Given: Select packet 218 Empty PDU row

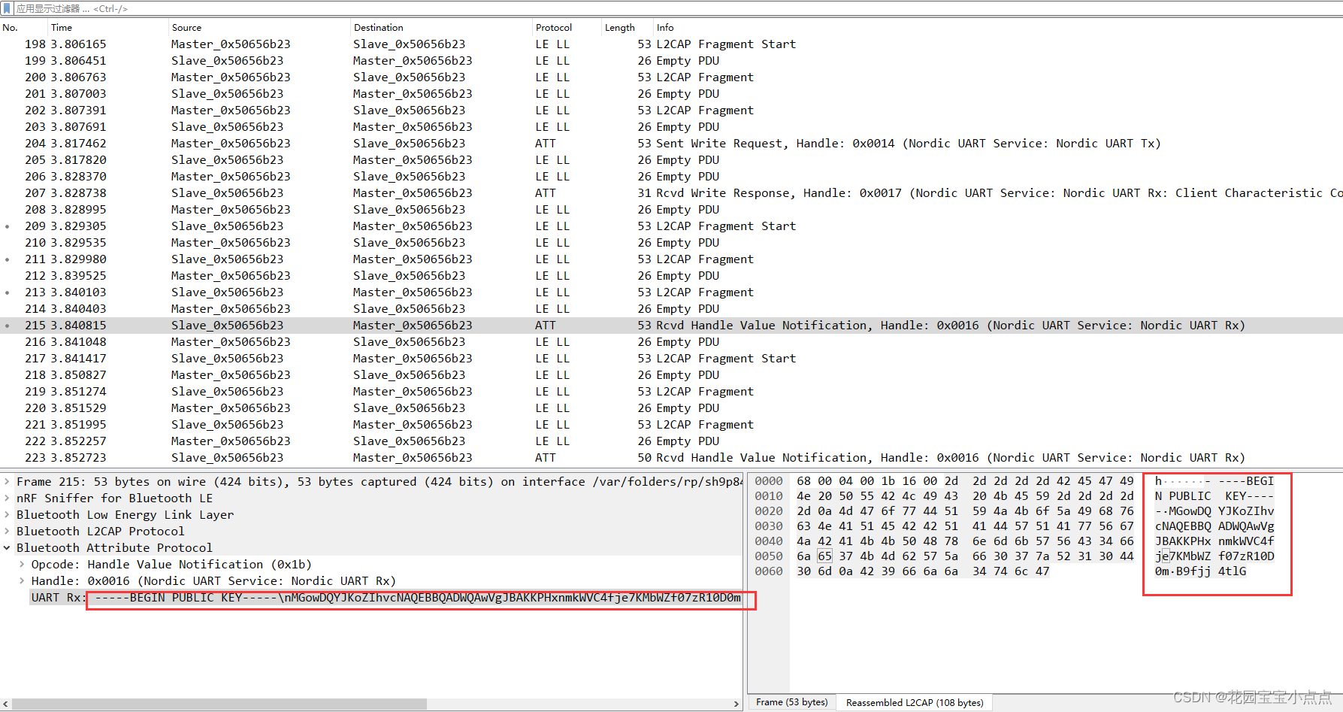Looking at the screenshot, I should coord(671,375).
